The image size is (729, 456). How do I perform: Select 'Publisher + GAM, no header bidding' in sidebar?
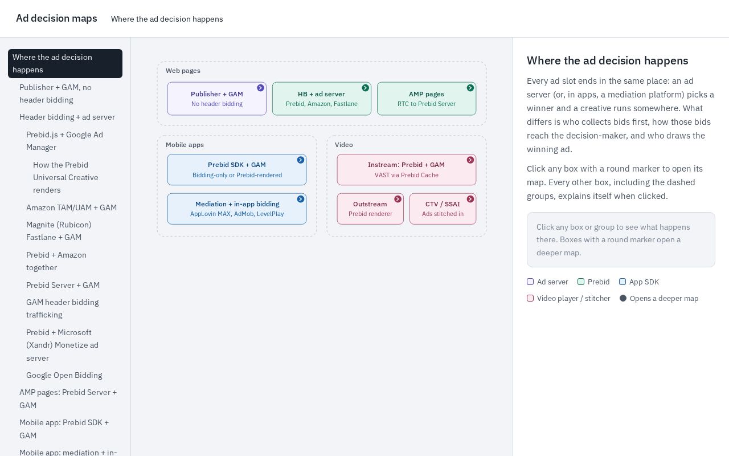68,93
